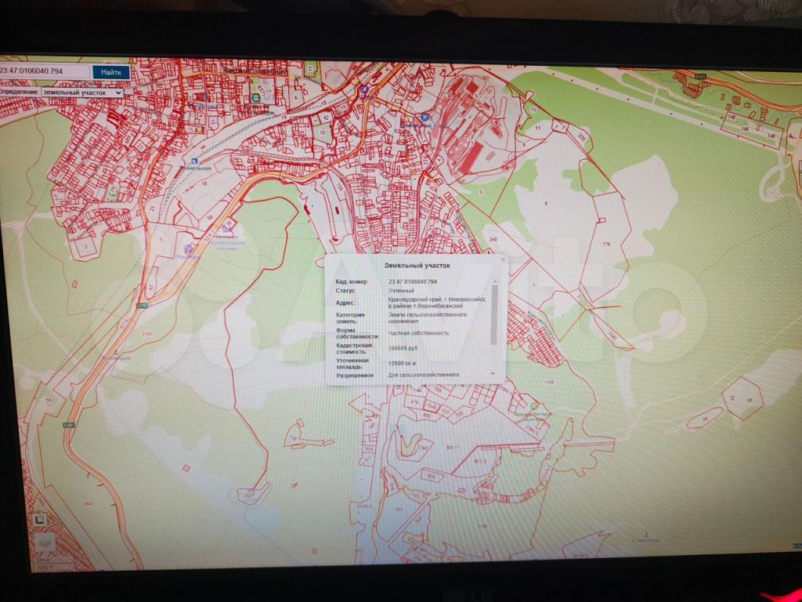Click the blue Росс map marker icon
The height and width of the screenshot is (602, 802).
(x=189, y=248)
